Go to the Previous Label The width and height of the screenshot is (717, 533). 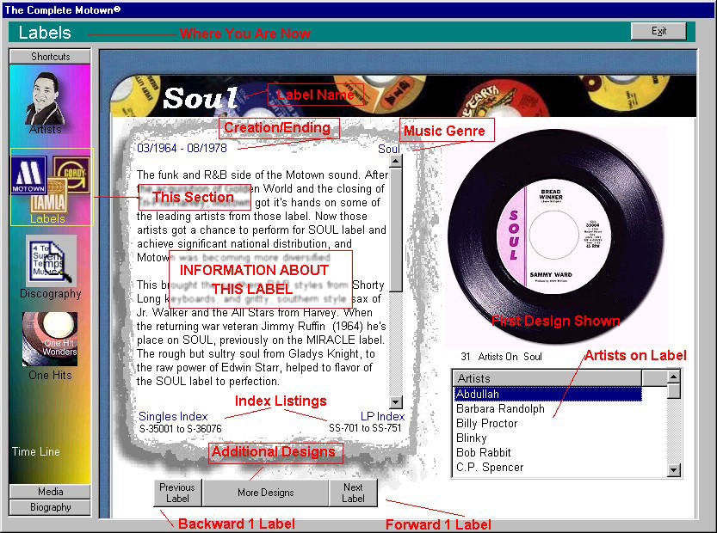tap(177, 493)
